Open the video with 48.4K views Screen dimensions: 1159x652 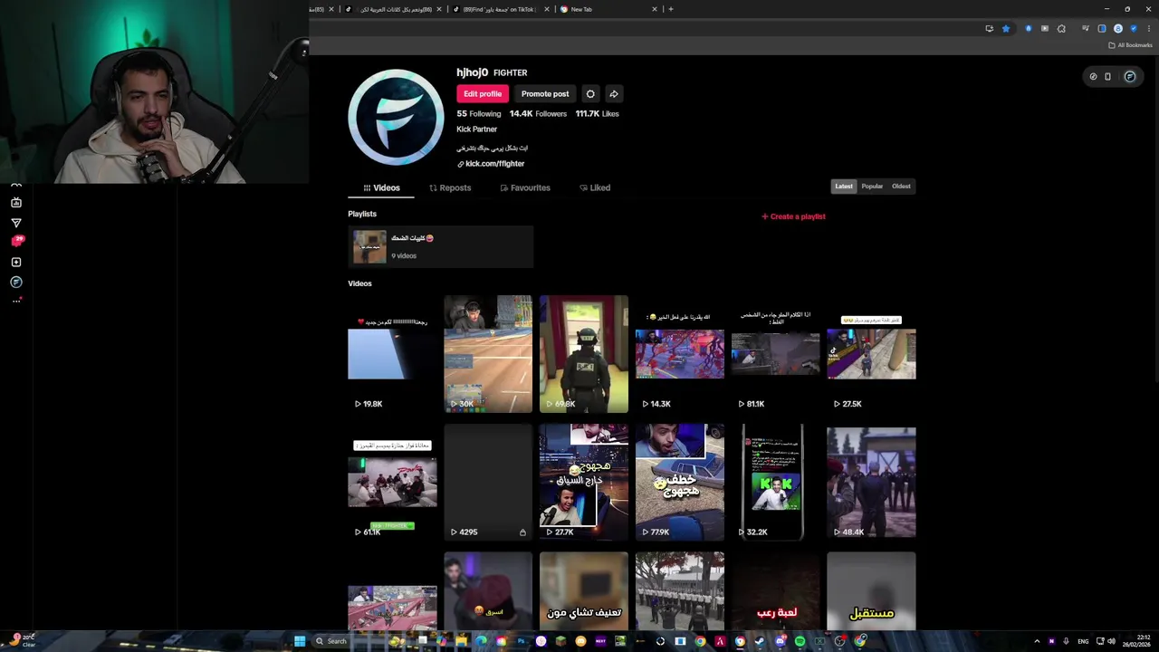coord(871,483)
